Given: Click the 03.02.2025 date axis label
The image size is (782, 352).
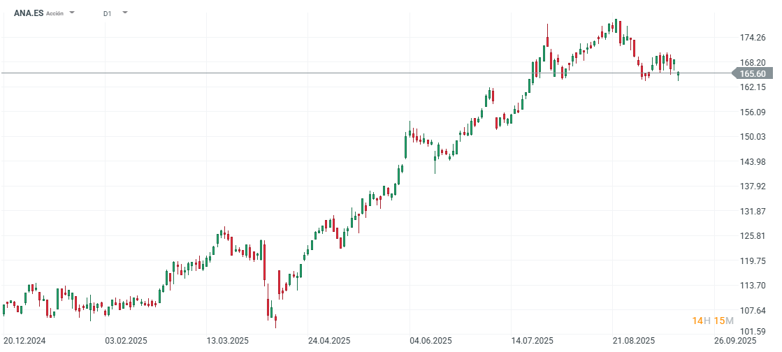Looking at the screenshot, I should click(126, 341).
